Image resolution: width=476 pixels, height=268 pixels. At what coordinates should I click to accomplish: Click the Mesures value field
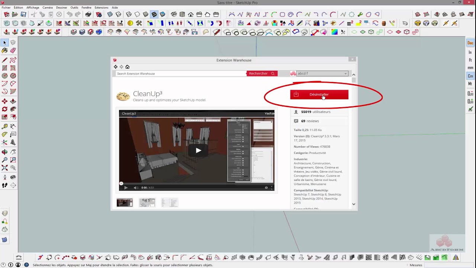pos(449,265)
